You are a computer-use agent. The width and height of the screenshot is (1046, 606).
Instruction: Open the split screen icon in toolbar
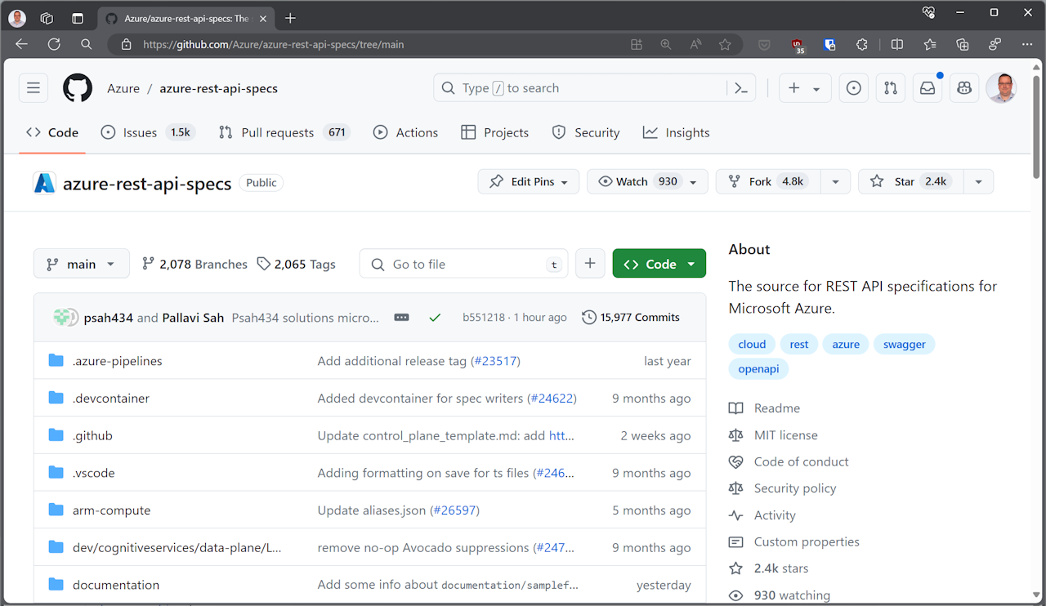pos(896,45)
